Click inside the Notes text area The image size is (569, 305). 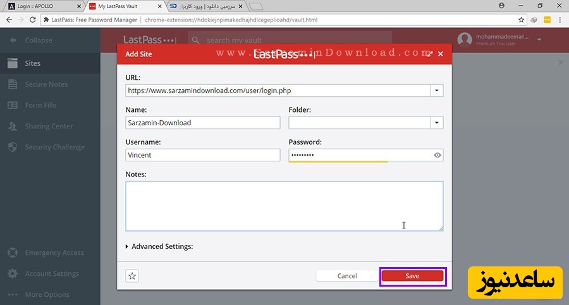coord(284,206)
